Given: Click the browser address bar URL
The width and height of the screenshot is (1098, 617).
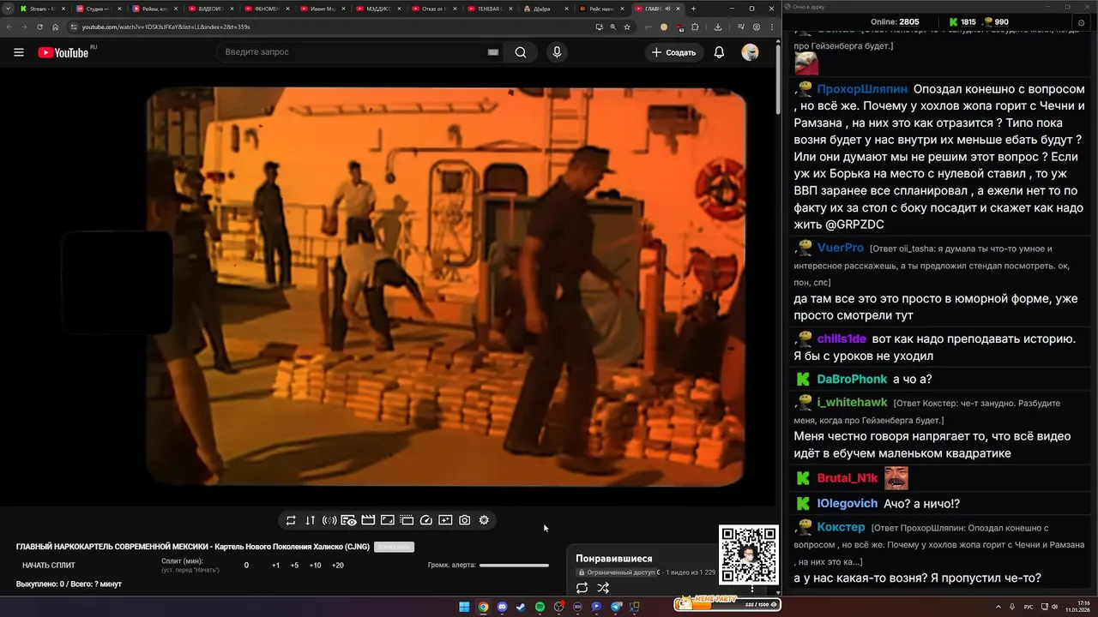Looking at the screenshot, I should pos(166,27).
